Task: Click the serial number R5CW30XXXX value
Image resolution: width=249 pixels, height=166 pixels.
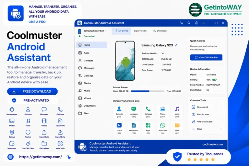Action: click(213, 85)
